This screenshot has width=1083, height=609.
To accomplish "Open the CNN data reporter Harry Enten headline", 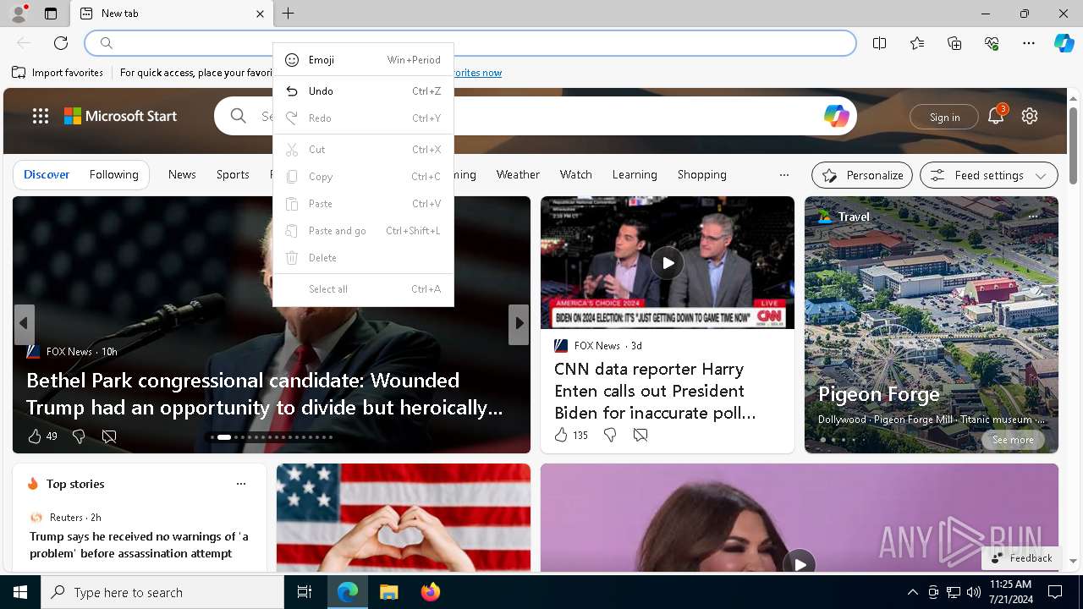I will coord(655,391).
